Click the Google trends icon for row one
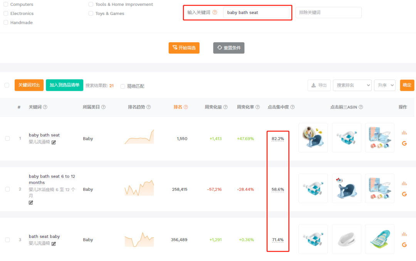 click(x=404, y=143)
